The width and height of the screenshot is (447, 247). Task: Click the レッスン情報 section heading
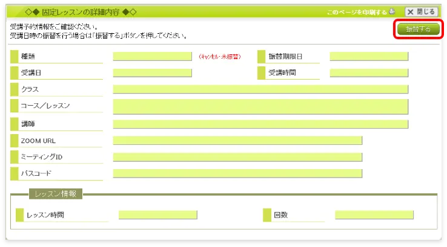click(56, 194)
